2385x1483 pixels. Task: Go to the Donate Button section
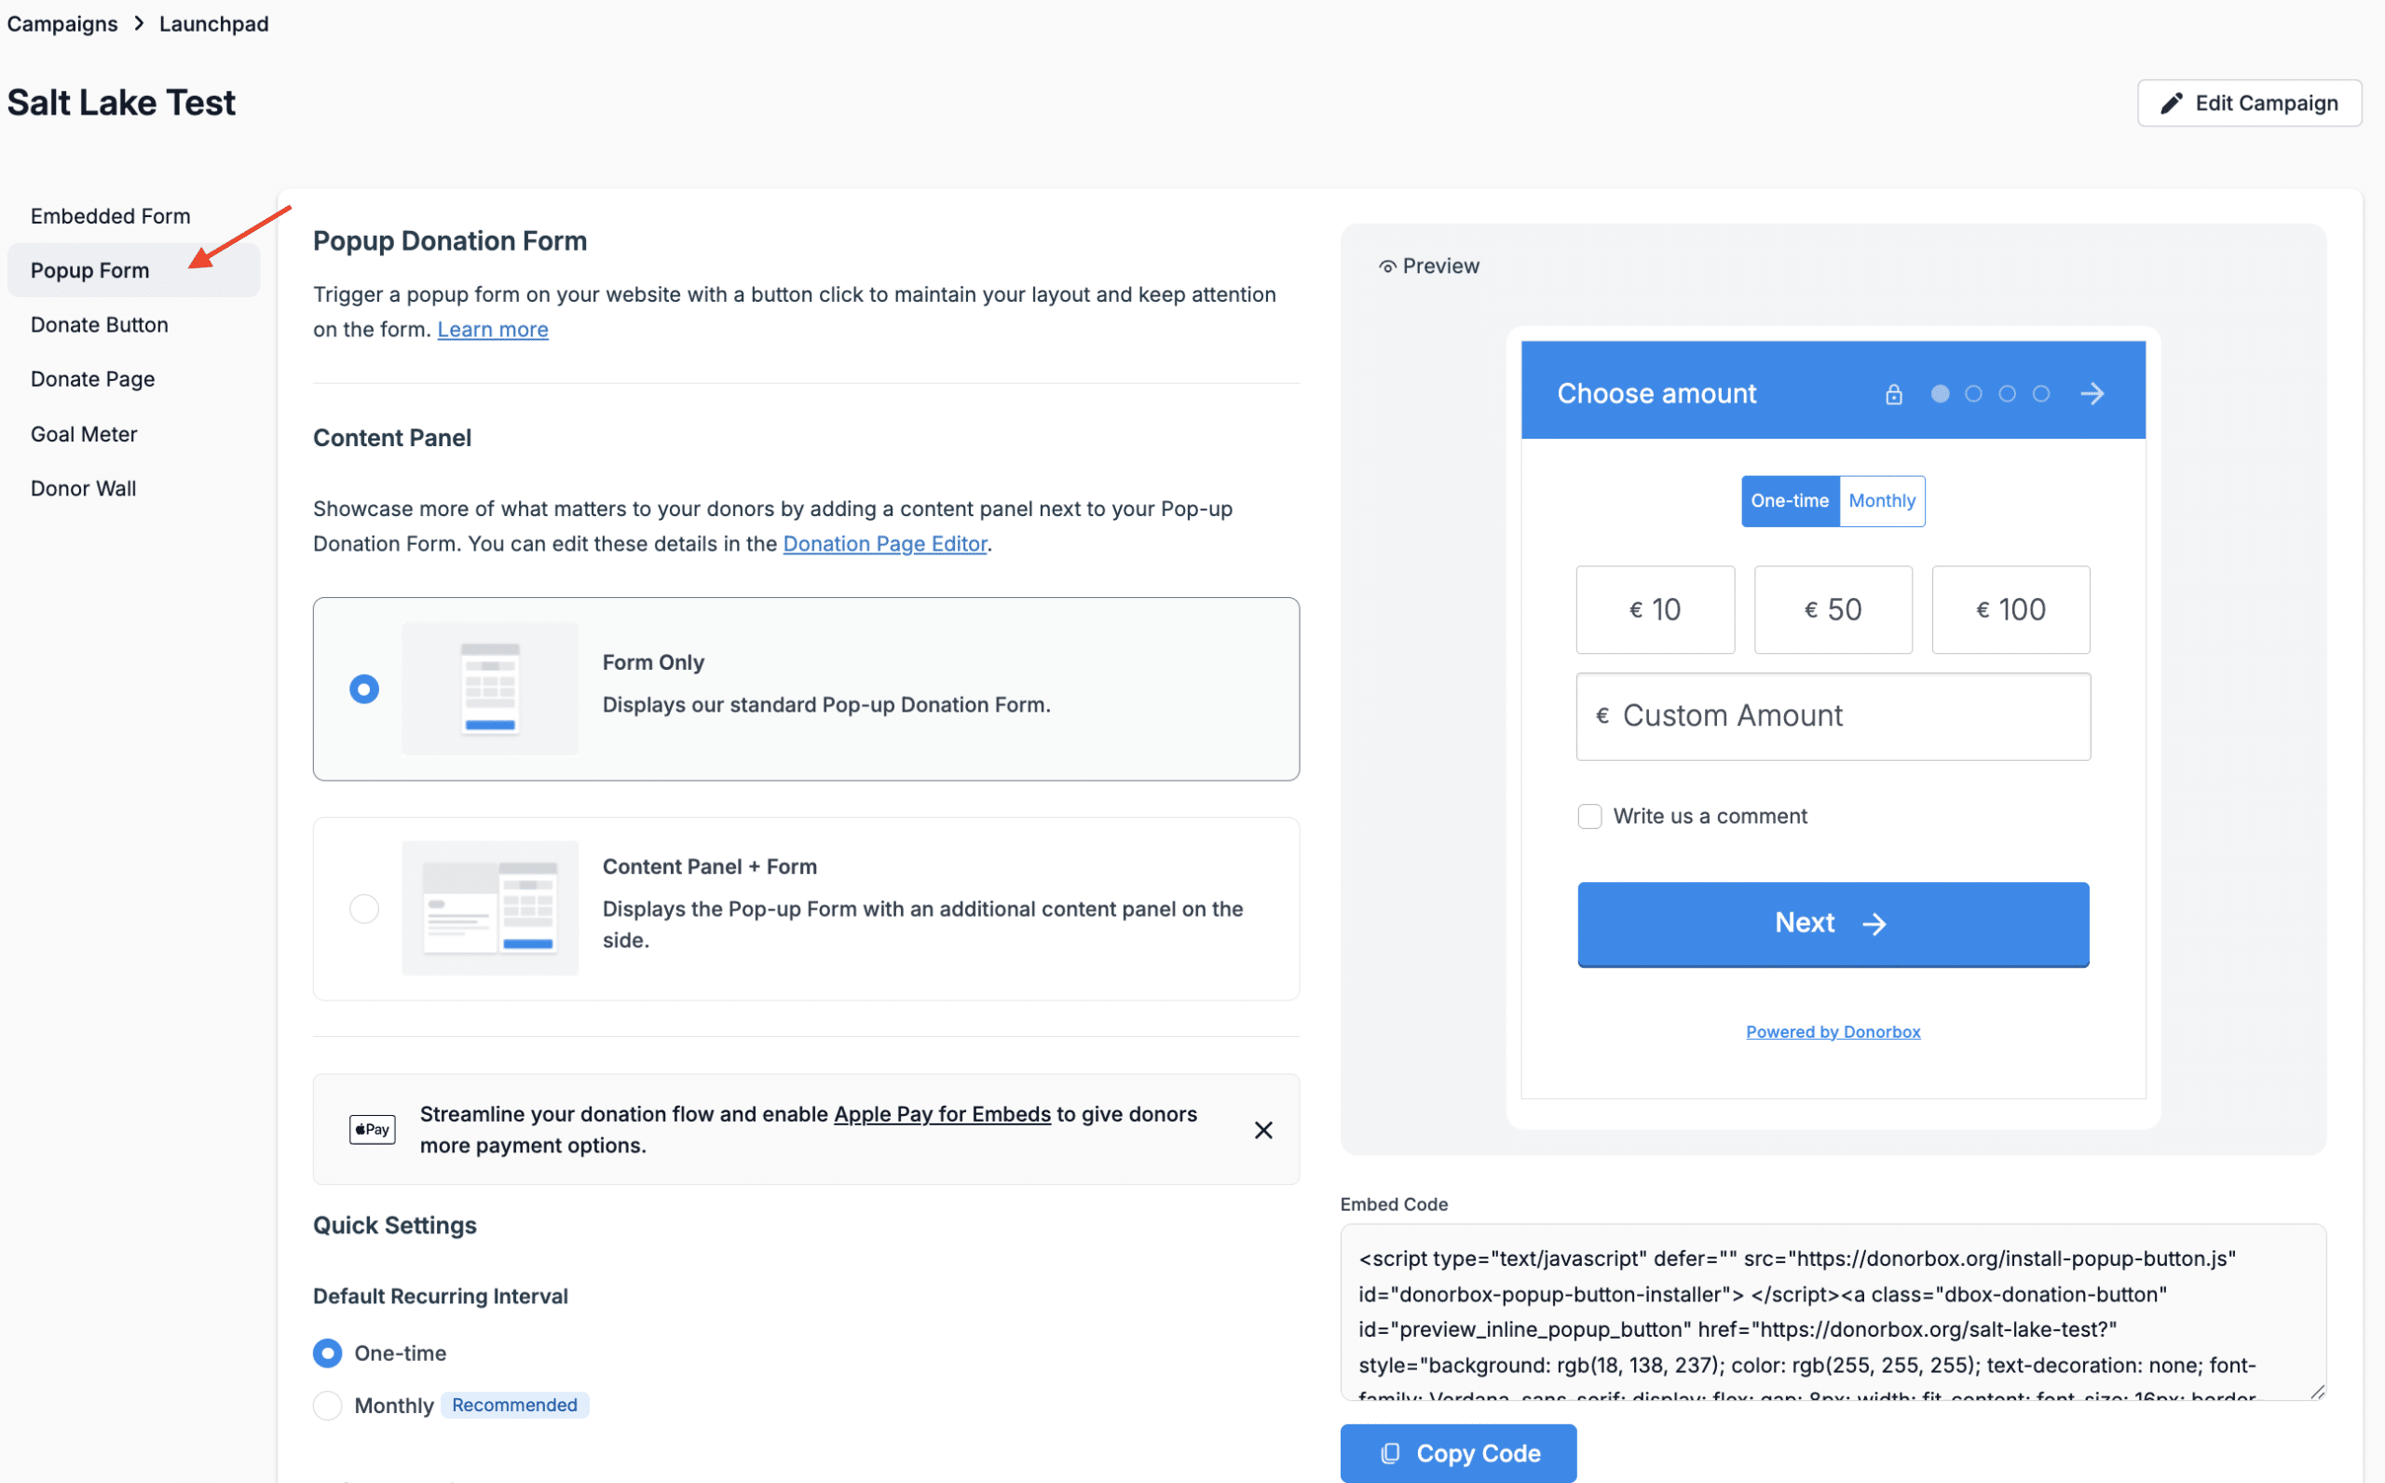pyautogui.click(x=99, y=325)
